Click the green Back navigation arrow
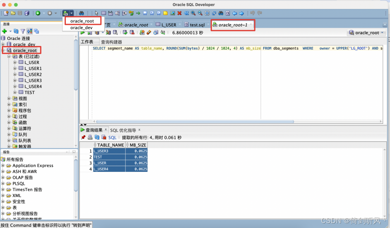The width and height of the screenshot is (390, 228). click(x=38, y=13)
